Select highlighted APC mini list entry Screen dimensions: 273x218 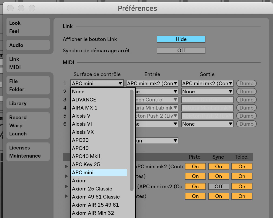[x=99, y=172]
